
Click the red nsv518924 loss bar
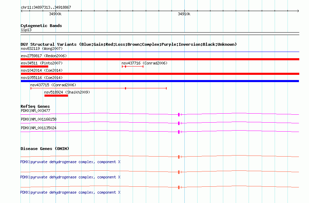coord(56,96)
